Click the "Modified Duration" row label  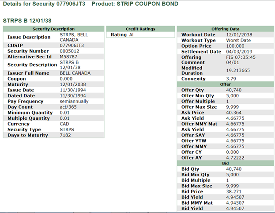click(192, 70)
